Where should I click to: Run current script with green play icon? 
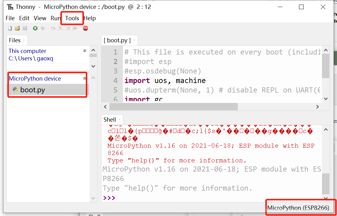tap(35, 28)
